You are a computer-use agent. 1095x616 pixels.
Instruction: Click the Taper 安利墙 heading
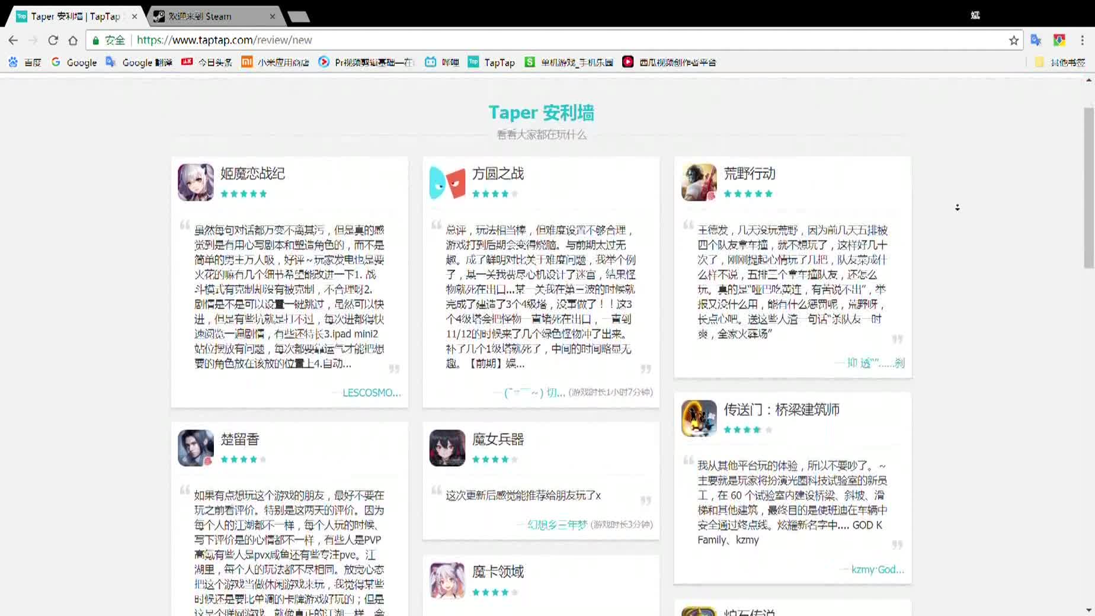click(541, 113)
